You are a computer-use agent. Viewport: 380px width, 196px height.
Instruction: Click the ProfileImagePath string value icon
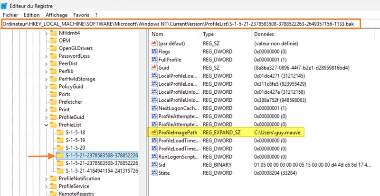[154, 133]
